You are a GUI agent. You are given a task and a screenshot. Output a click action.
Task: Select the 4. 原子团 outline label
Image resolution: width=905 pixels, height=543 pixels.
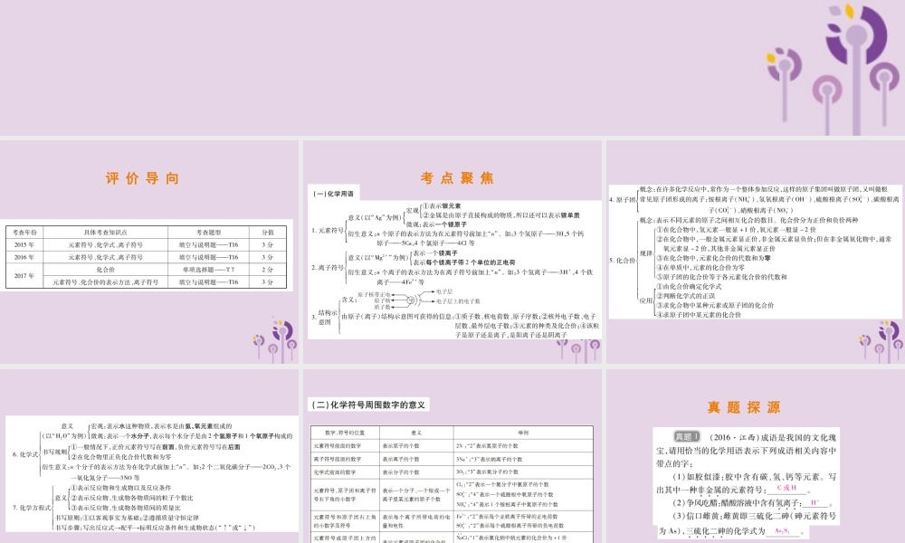tap(623, 200)
